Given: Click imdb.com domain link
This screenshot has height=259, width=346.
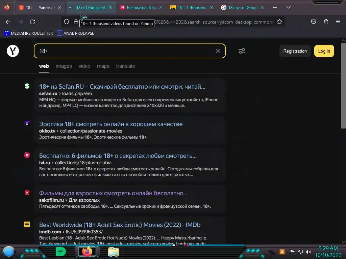Looking at the screenshot, I should pos(50,232).
